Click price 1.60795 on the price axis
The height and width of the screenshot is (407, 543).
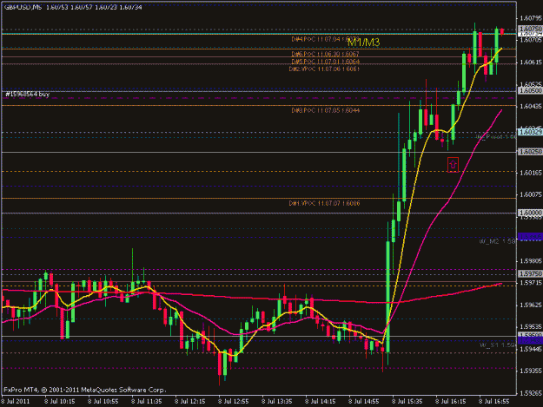531,18
